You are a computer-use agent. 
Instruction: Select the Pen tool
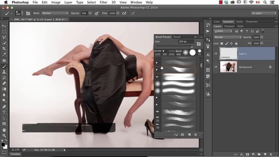coord(4,106)
